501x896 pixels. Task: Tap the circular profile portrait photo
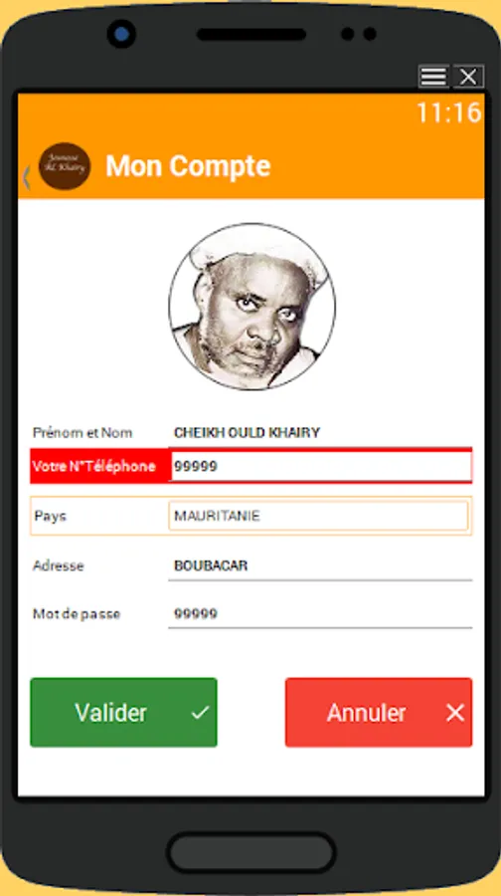pyautogui.click(x=251, y=307)
